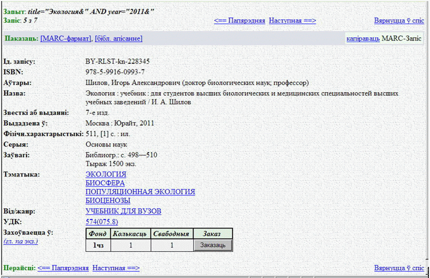Open next record via bottom Наступная link
The image size is (430, 278).
[x=116, y=268]
